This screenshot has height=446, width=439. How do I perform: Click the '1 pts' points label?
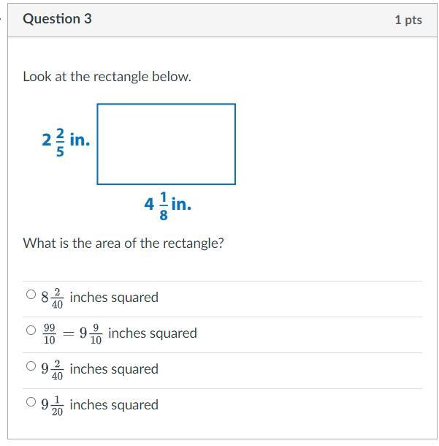pyautogui.click(x=408, y=20)
